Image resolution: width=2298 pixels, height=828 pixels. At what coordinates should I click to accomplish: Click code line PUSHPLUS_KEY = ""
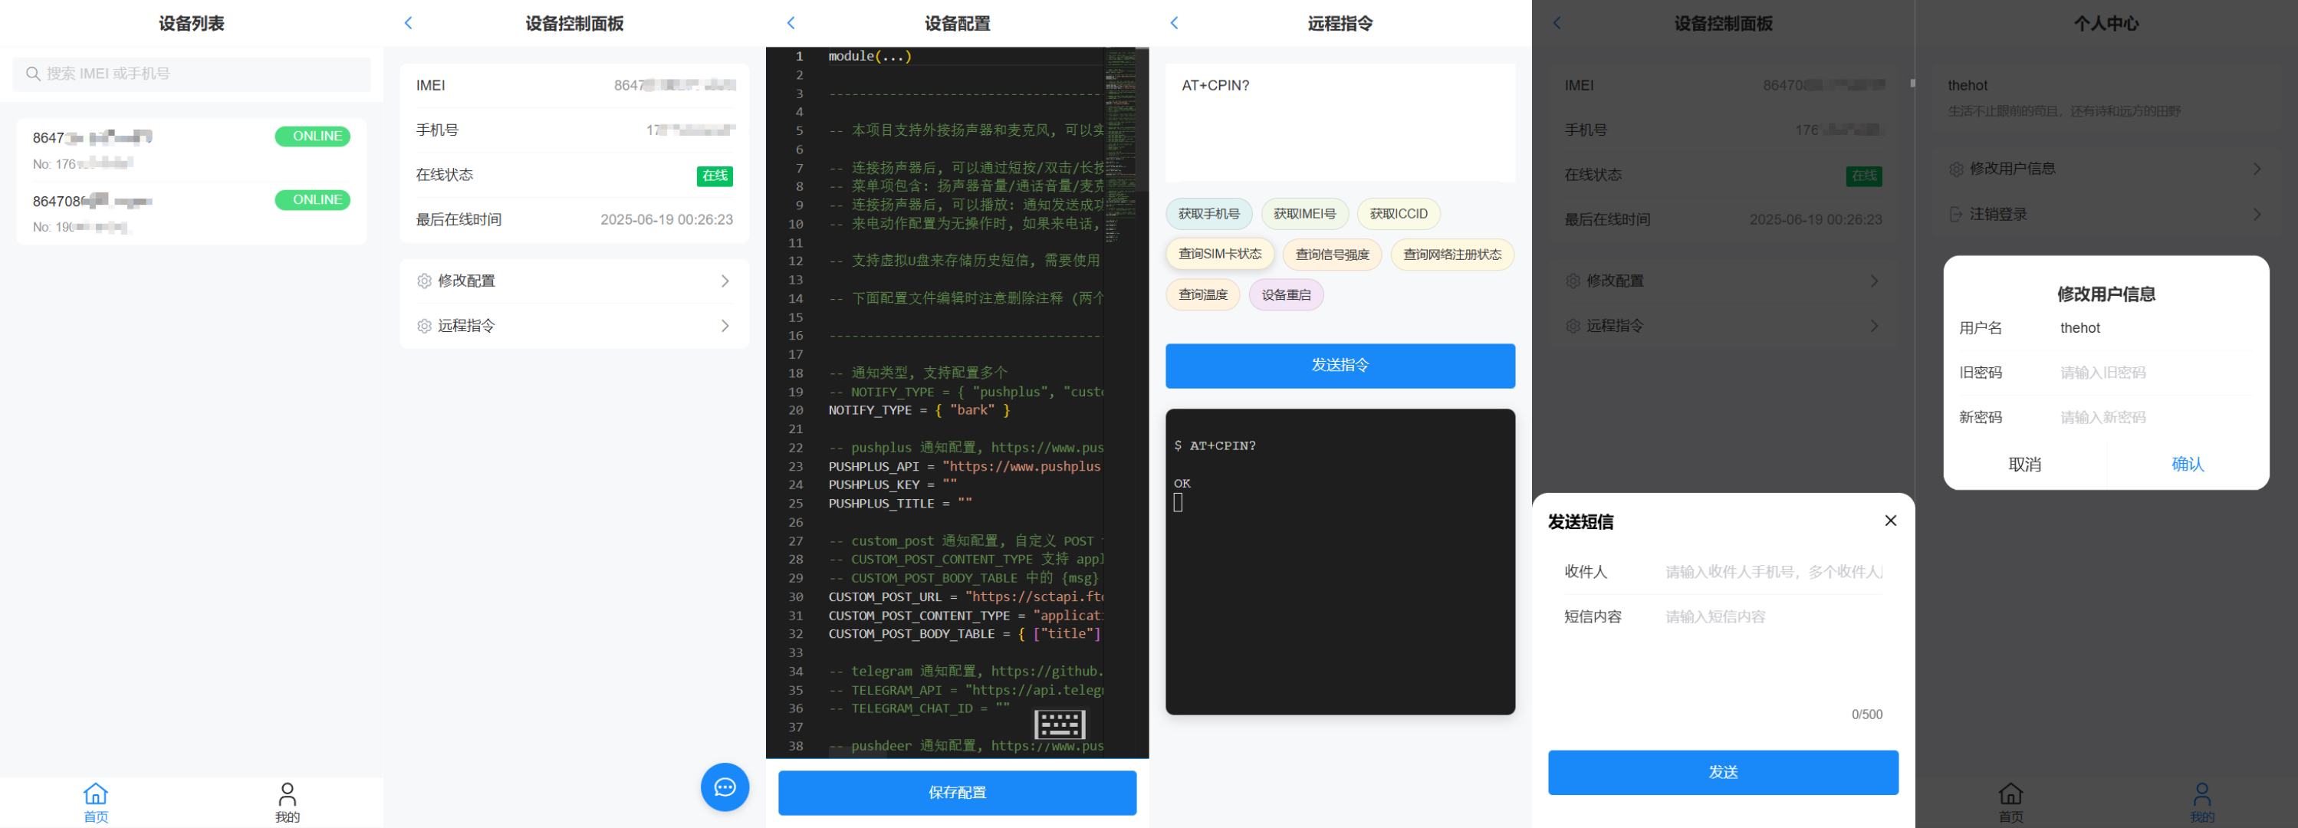click(893, 485)
